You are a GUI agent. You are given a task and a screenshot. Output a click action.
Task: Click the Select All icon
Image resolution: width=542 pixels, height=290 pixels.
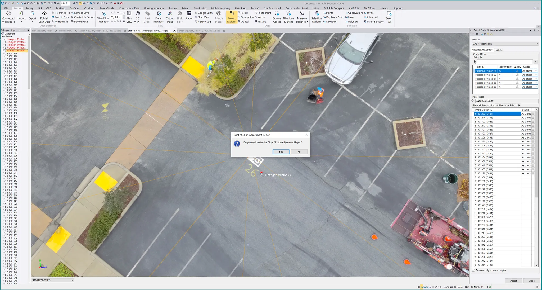(389, 17)
